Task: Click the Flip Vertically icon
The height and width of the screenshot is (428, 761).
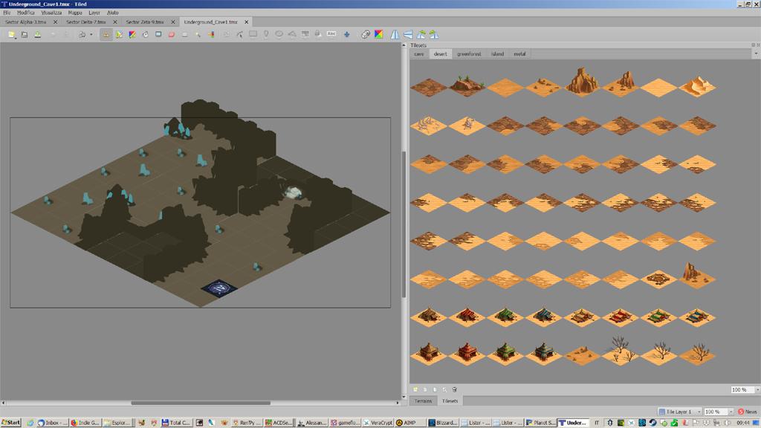Action: [x=408, y=34]
